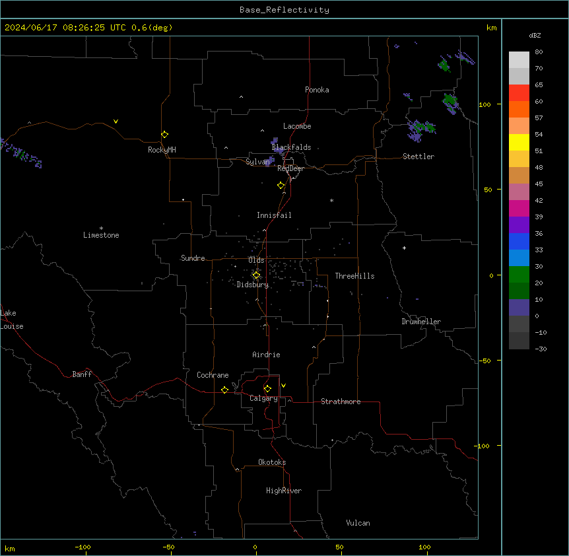
Task: Select the yellow diamond marker below Cochrane
Action: (x=224, y=390)
